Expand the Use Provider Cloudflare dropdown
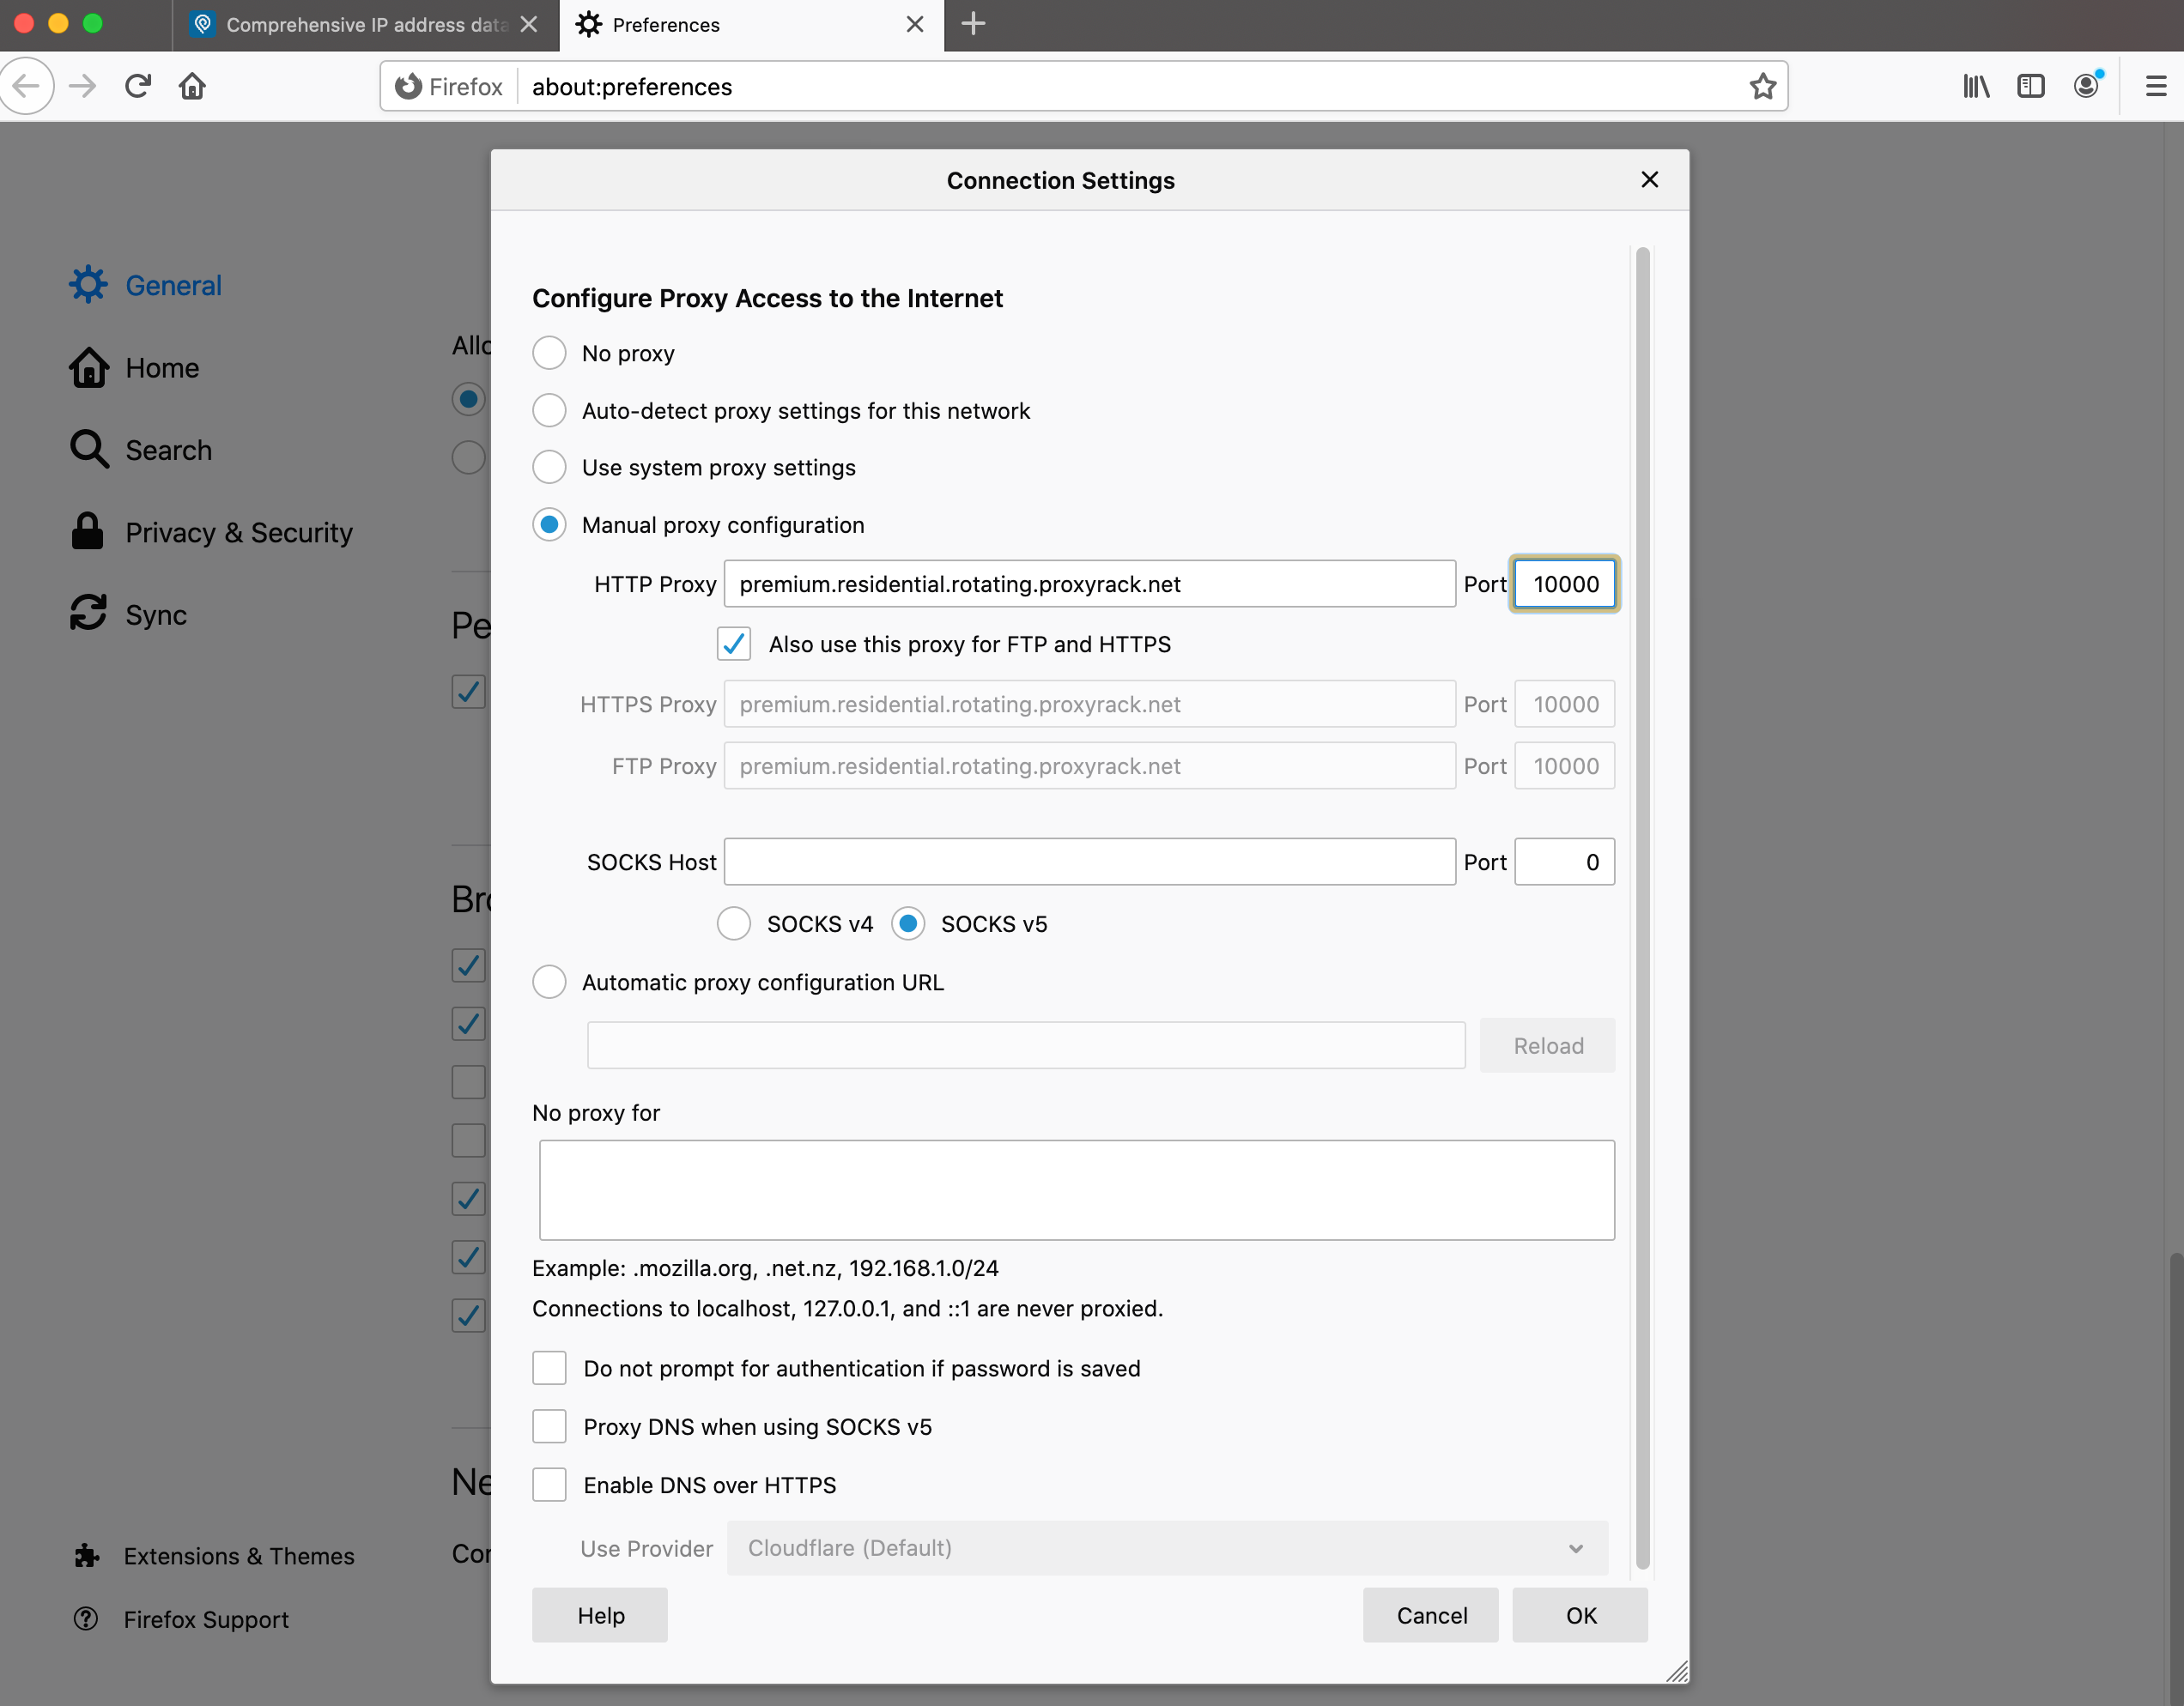Image resolution: width=2184 pixels, height=1706 pixels. 1167,1548
